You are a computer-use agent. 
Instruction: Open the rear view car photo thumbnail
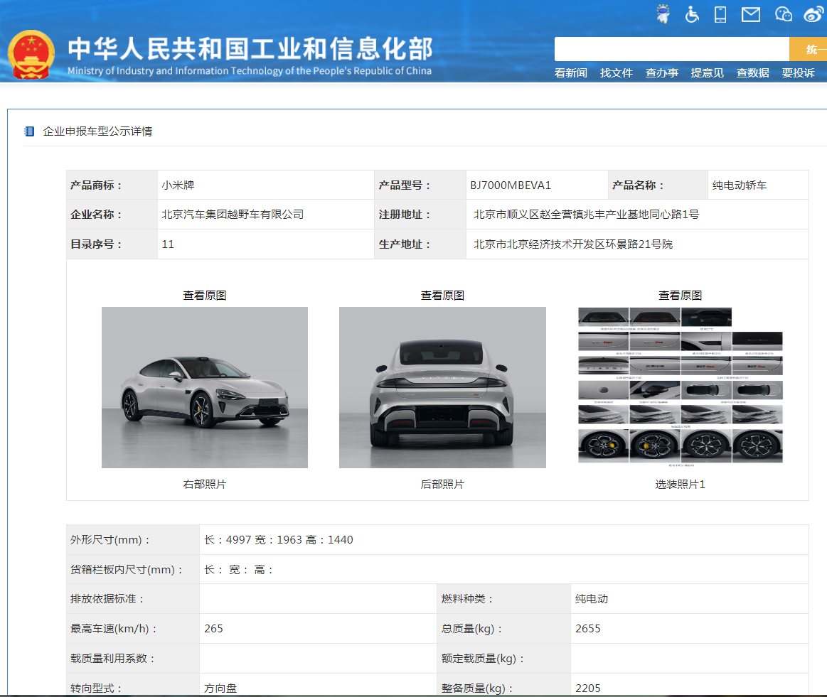442,387
